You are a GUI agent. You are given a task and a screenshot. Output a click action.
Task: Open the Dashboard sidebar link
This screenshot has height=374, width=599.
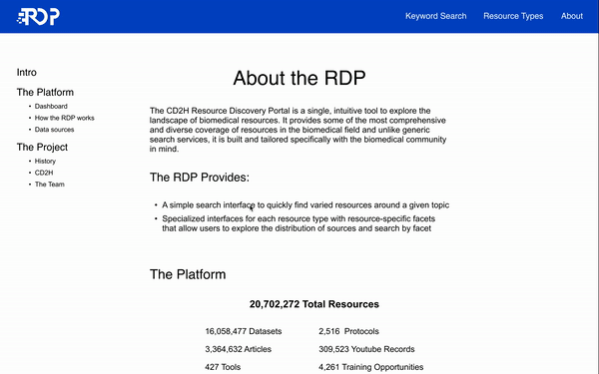coord(51,106)
